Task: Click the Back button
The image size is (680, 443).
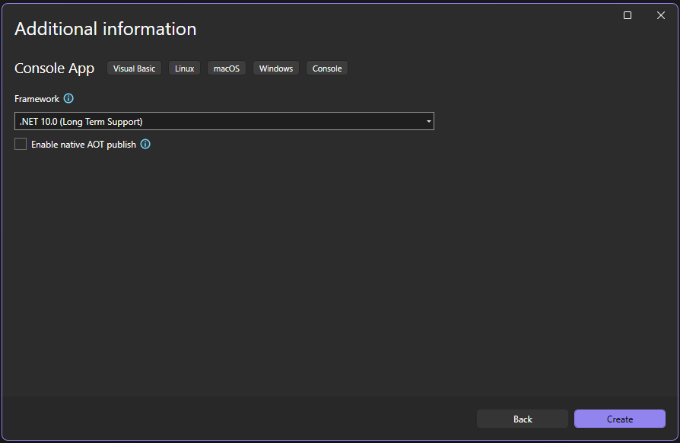Action: 523,419
